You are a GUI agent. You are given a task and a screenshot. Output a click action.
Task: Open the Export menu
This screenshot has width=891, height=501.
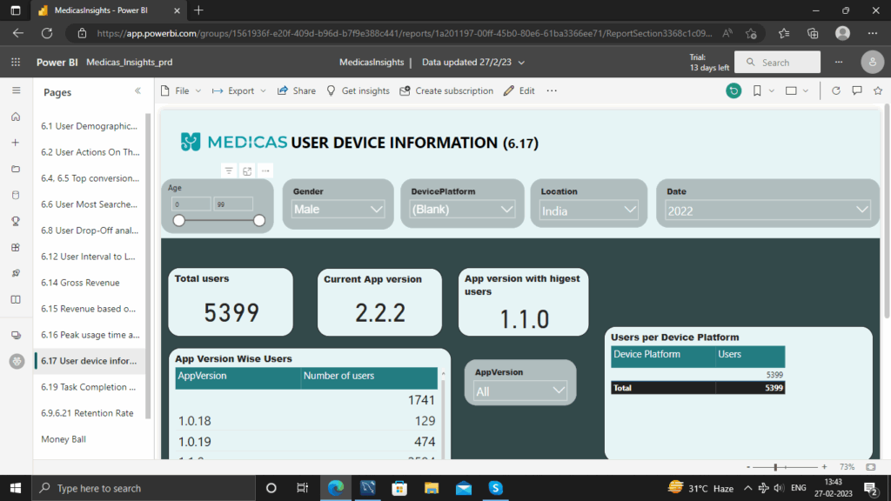click(x=238, y=90)
